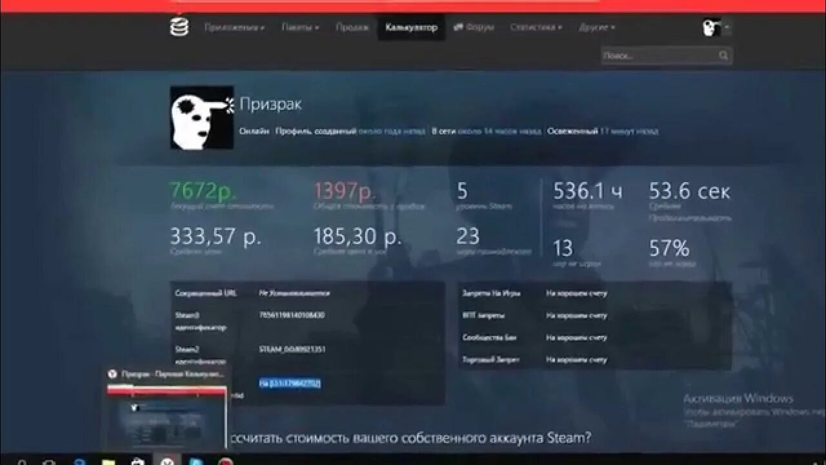
Task: Click the SteamDB logo icon
Action: coord(179,26)
